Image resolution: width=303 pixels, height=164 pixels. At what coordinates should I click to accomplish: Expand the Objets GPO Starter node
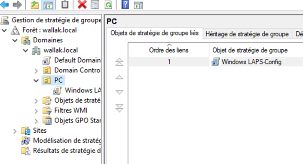pos(36,121)
